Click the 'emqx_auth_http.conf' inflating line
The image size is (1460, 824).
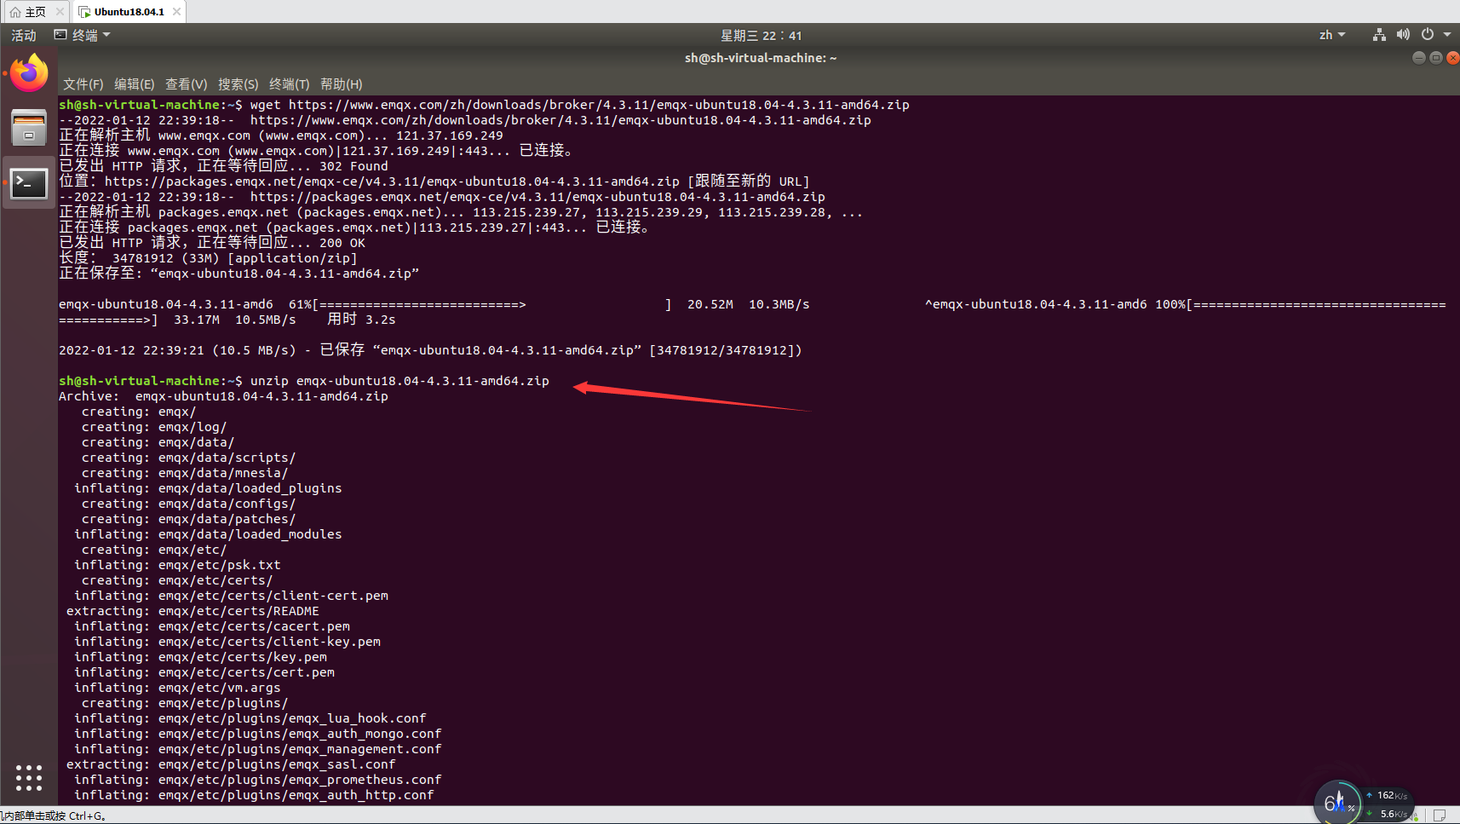tap(254, 795)
